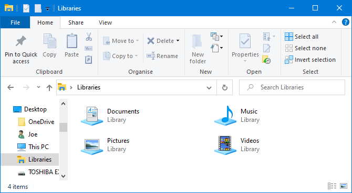Switch to large icons view in status bar
The height and width of the screenshot is (193, 352).
point(344,186)
